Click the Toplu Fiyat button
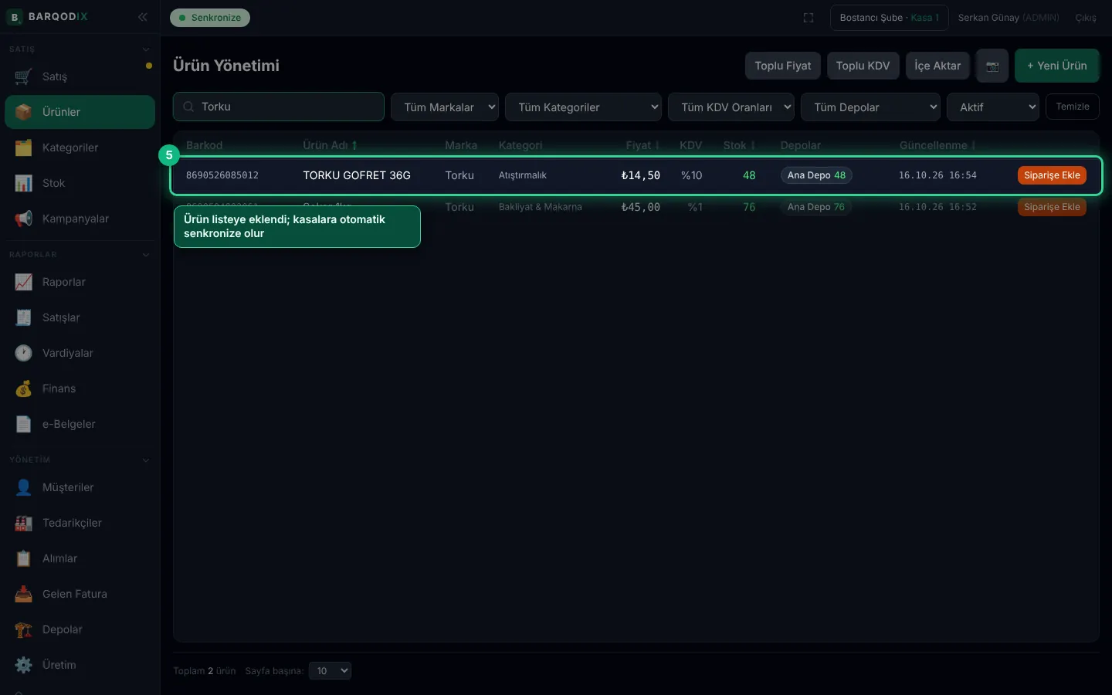Screen dimensions: 1112x695 tap(783, 66)
